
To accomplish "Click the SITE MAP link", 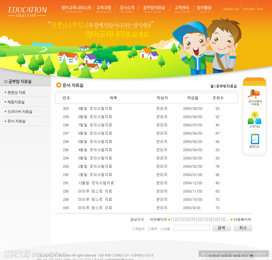I will point(248,9).
